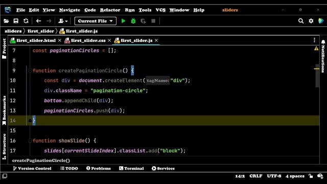Viewport: 327px width, 184px height.
Task: Open the Project tool window
Action: [x=4, y=49]
